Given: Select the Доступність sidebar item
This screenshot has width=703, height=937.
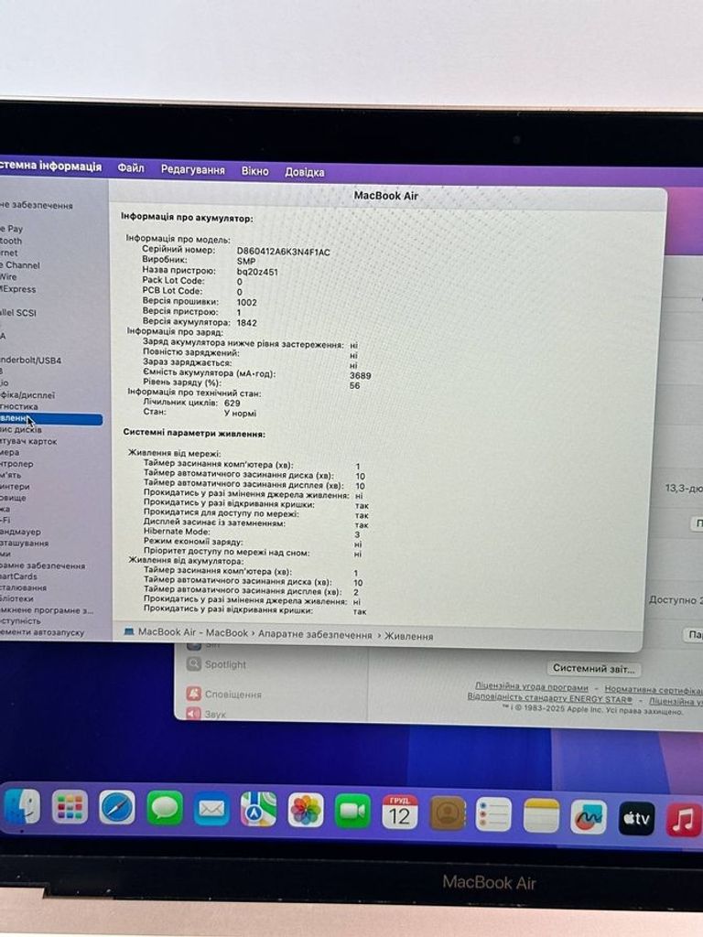Looking at the screenshot, I should pos(20,621).
